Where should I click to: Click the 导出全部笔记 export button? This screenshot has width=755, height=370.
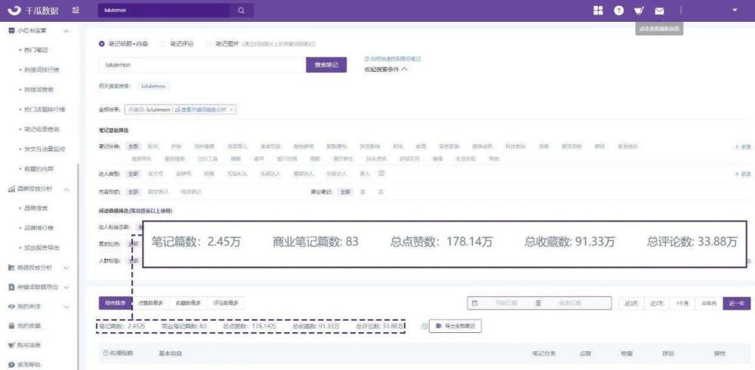(455, 326)
